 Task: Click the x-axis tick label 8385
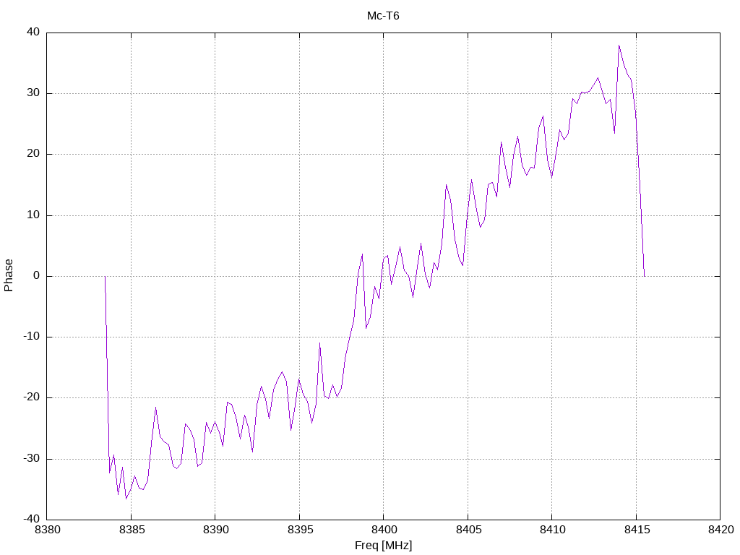[x=132, y=530]
